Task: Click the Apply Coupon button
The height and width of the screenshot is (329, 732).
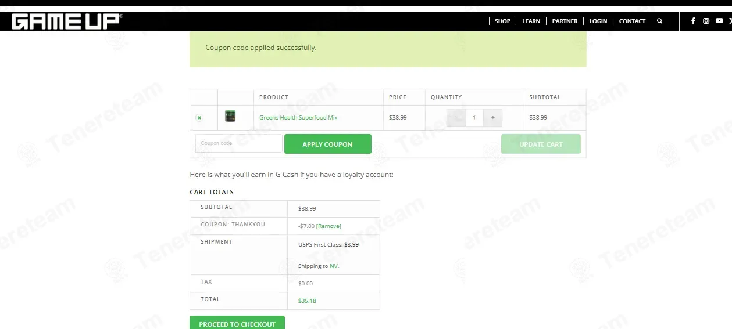Action: click(x=327, y=144)
